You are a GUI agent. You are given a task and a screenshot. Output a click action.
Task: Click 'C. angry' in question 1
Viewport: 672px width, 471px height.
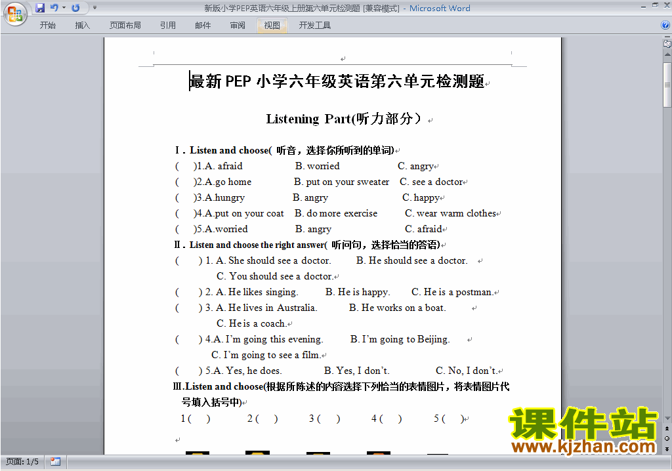[415, 166]
